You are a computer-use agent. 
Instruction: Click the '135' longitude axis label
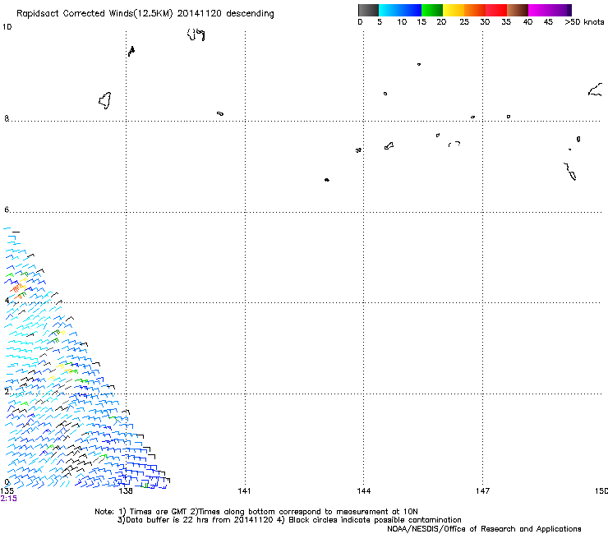[7, 491]
